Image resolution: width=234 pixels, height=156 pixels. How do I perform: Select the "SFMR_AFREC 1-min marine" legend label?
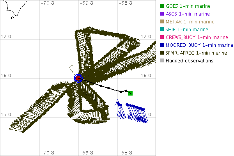(196, 53)
